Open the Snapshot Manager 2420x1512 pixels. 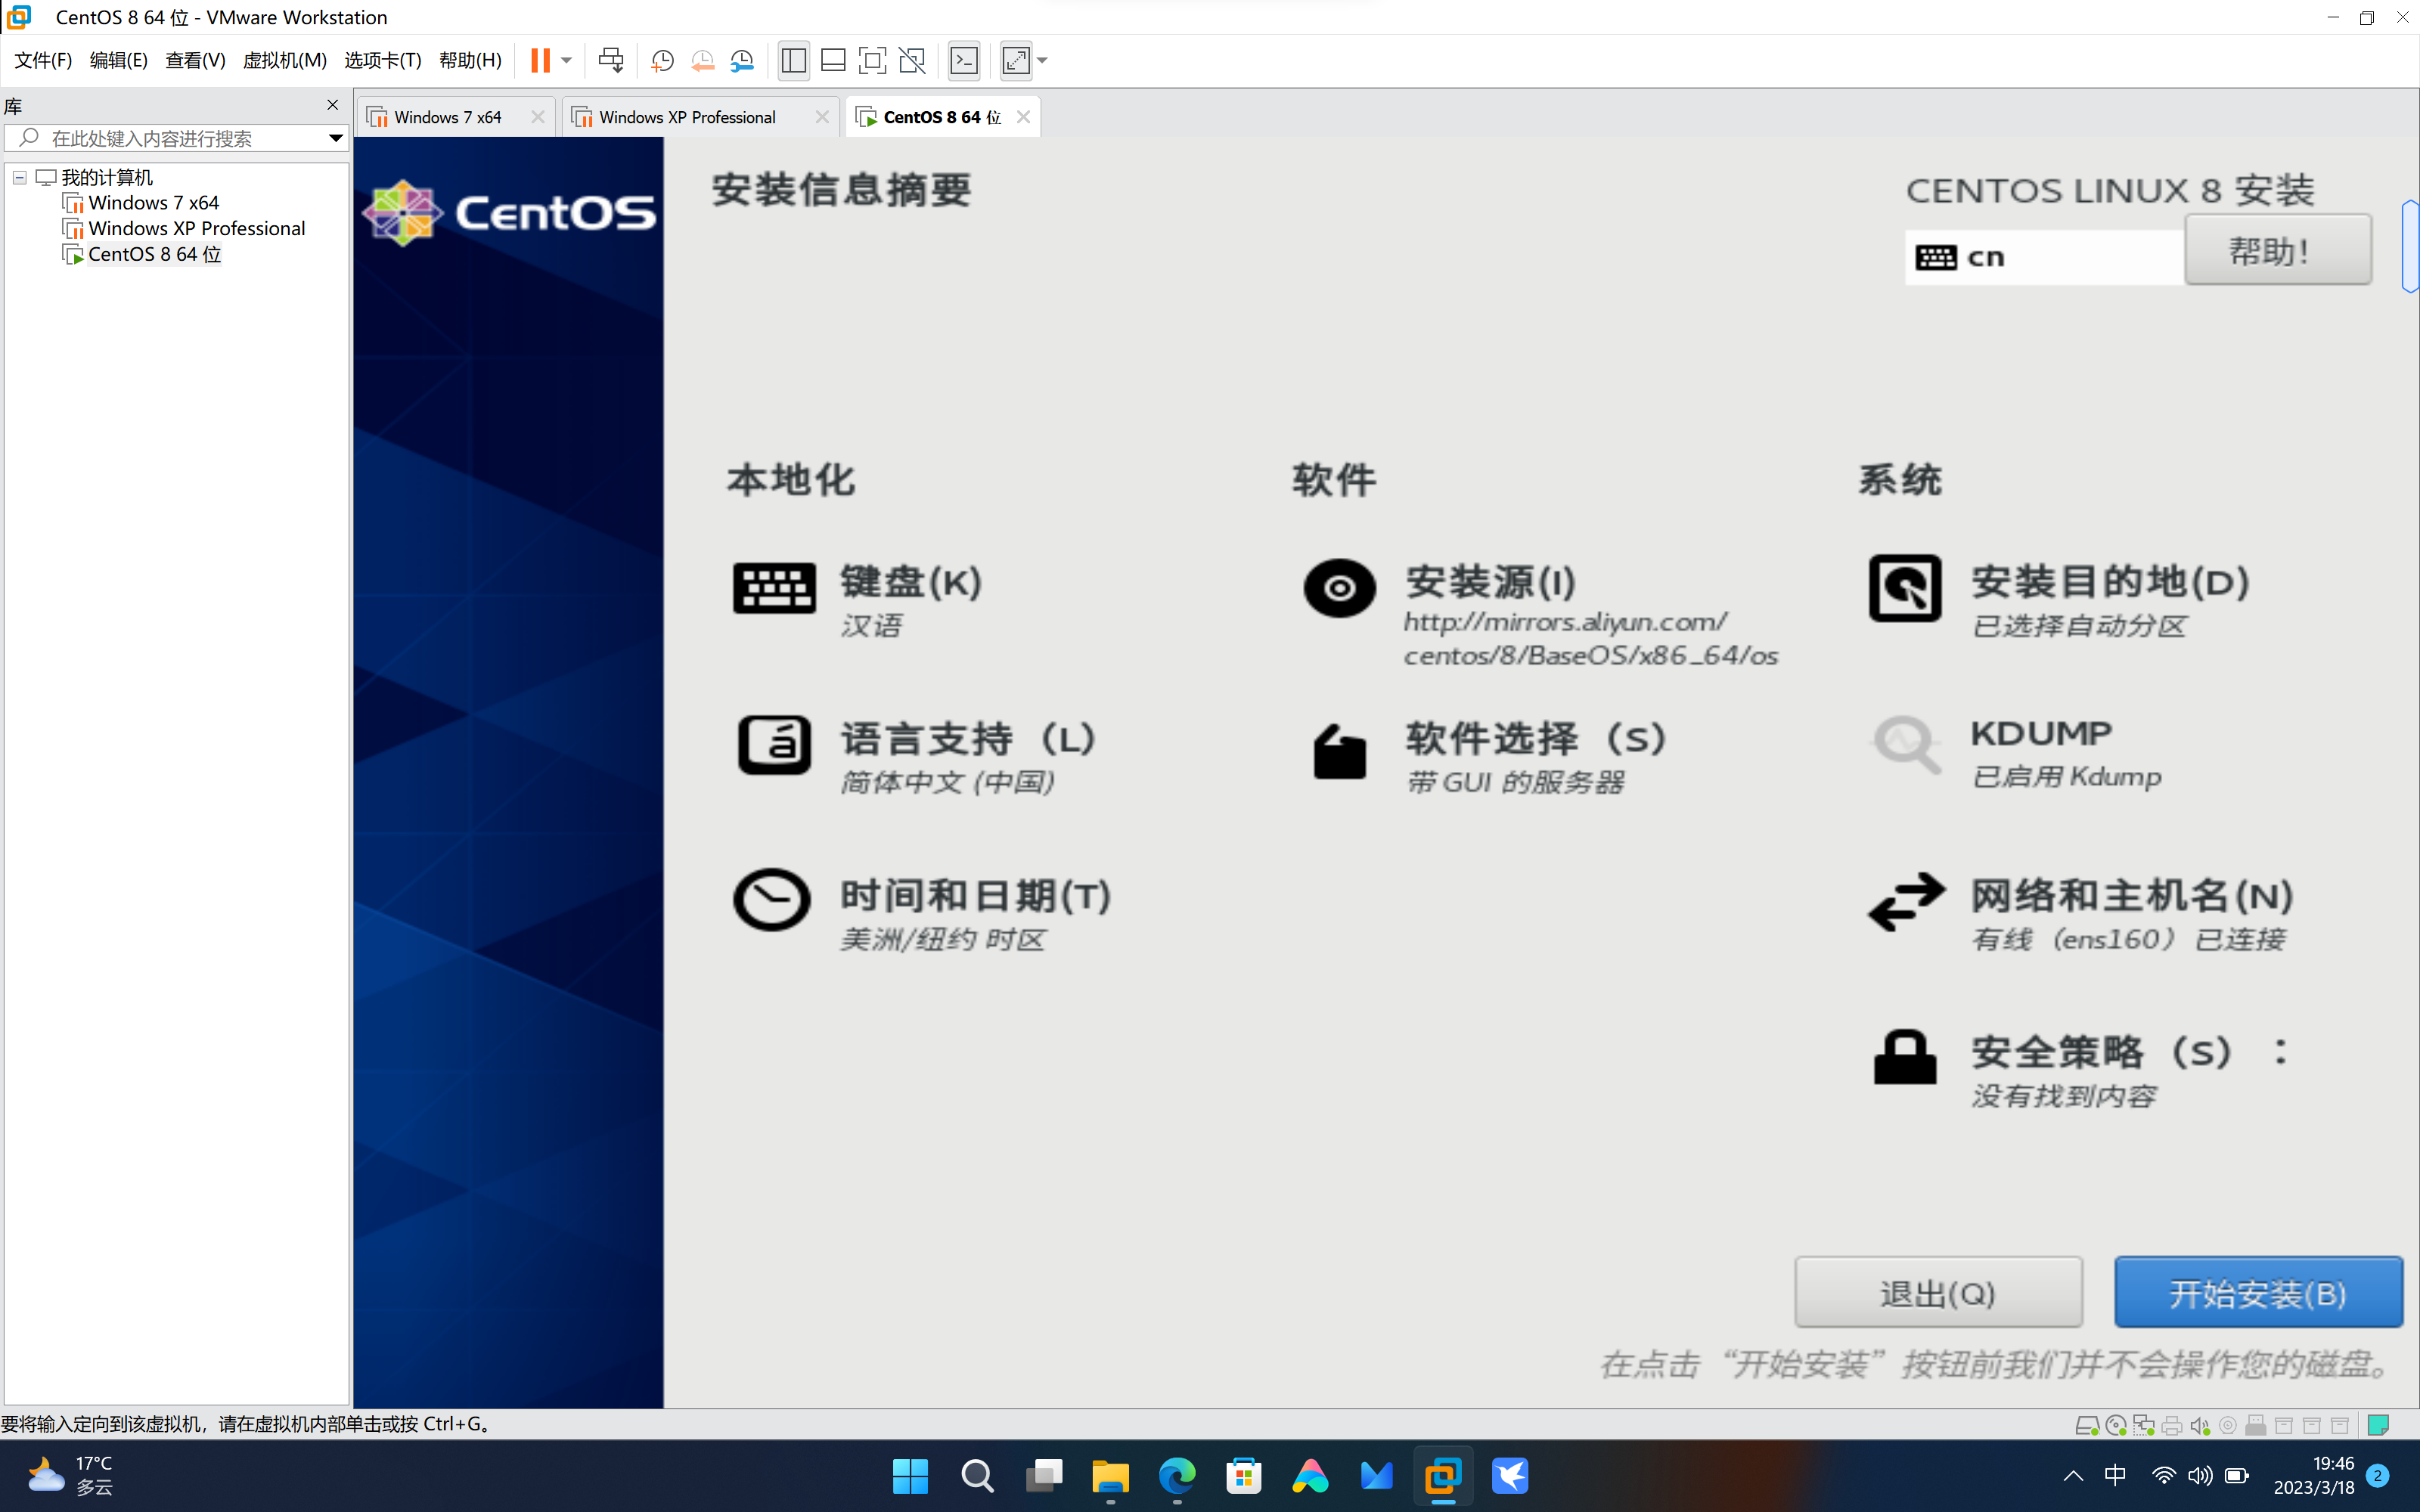tap(742, 60)
